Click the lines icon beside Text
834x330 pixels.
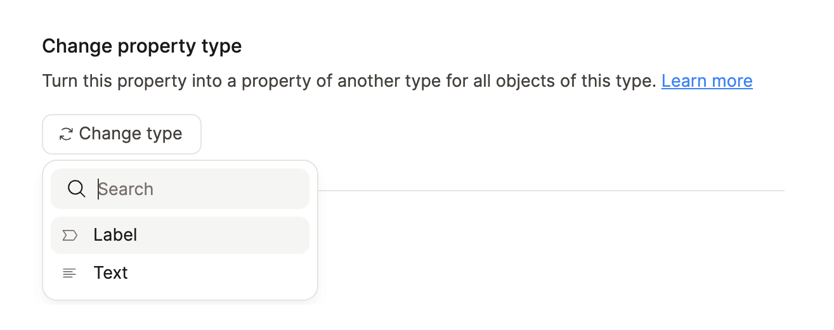(69, 273)
